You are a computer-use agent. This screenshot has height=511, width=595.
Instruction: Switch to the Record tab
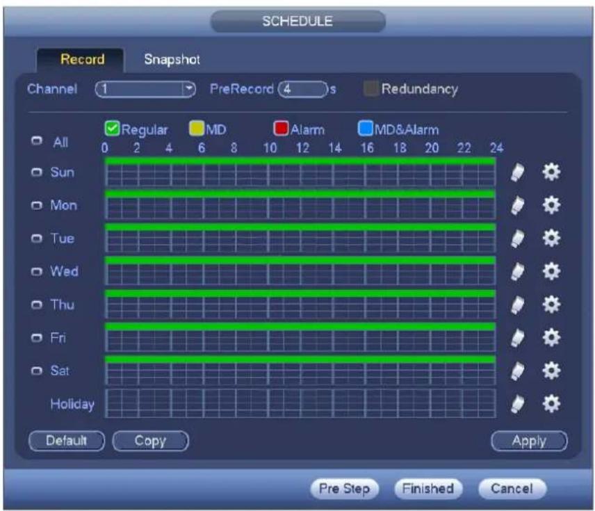point(80,60)
